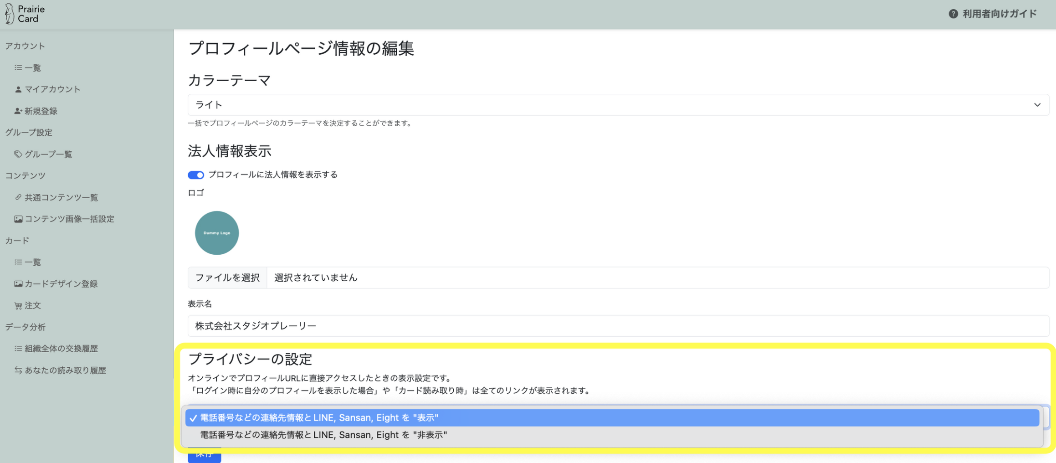Viewport: 1056px width, 463px height.
Task: Click グループ設定 sidebar heading
Action: tap(29, 133)
